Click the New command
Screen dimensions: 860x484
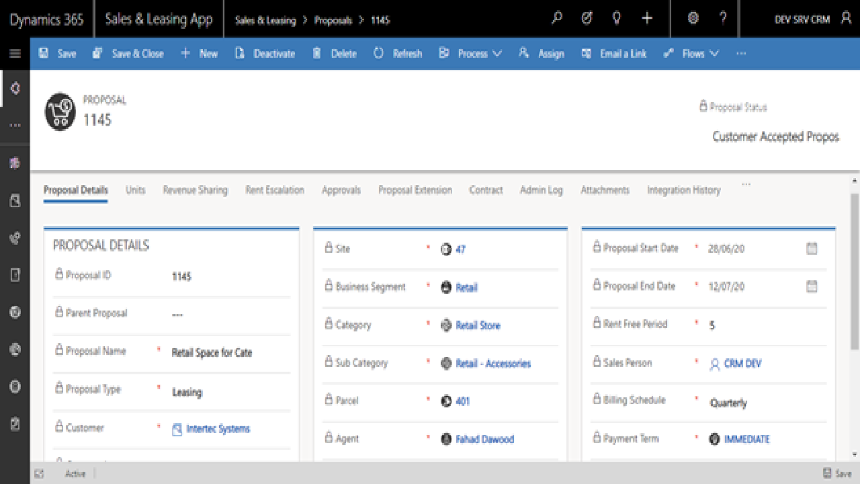tap(199, 54)
